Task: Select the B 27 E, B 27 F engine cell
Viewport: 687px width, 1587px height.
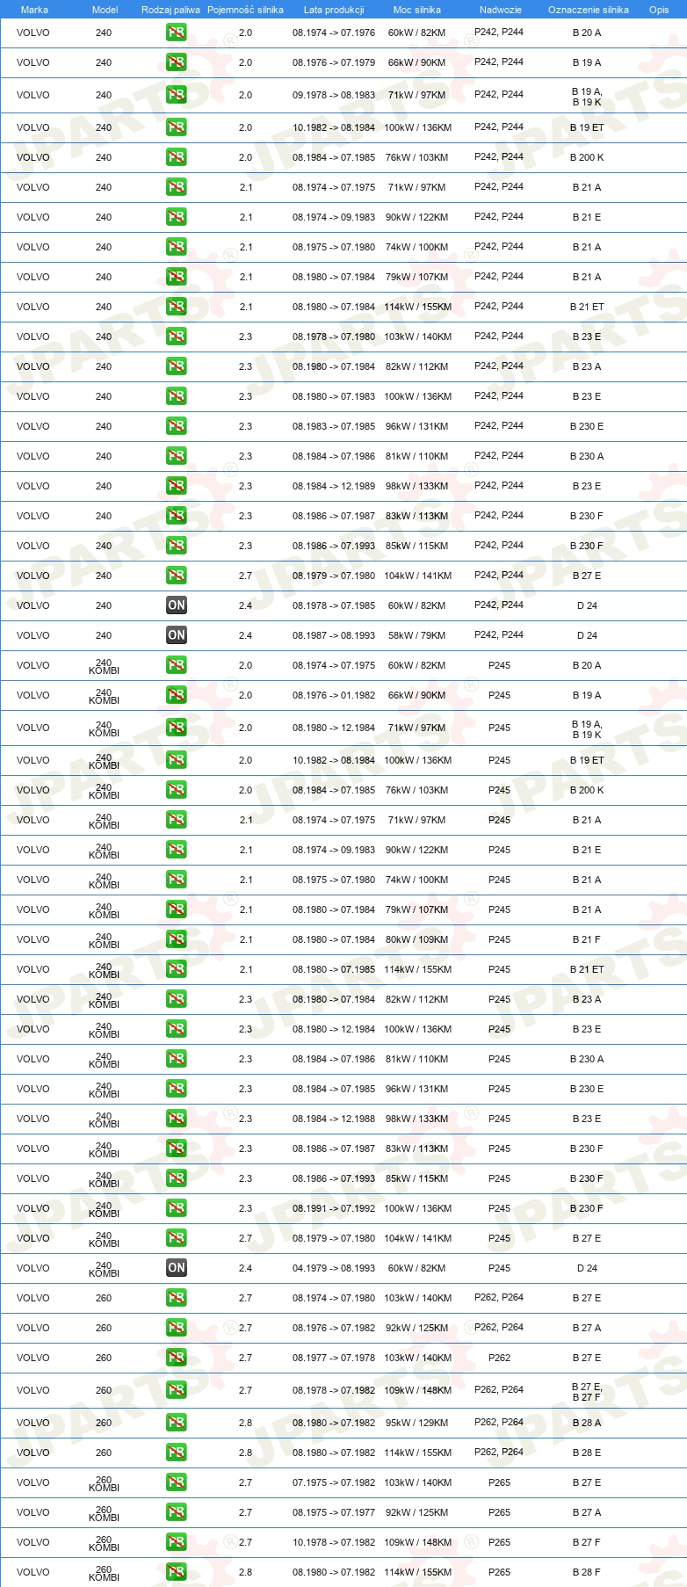Action: point(587,1391)
